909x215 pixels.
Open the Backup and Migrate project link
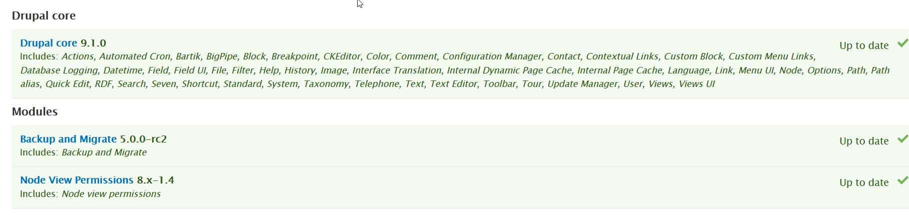(x=68, y=139)
